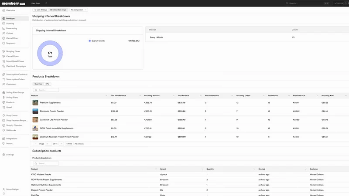Click Select date range button

[x=58, y=10]
